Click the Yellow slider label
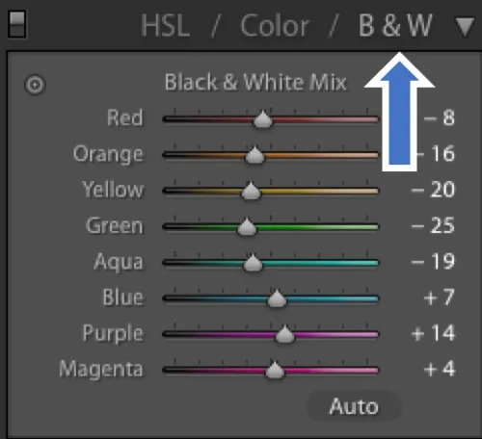482x439 pixels. coord(113,190)
